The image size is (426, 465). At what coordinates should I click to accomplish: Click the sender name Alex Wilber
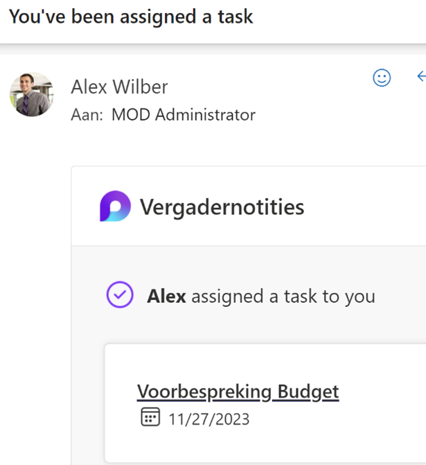(x=119, y=87)
